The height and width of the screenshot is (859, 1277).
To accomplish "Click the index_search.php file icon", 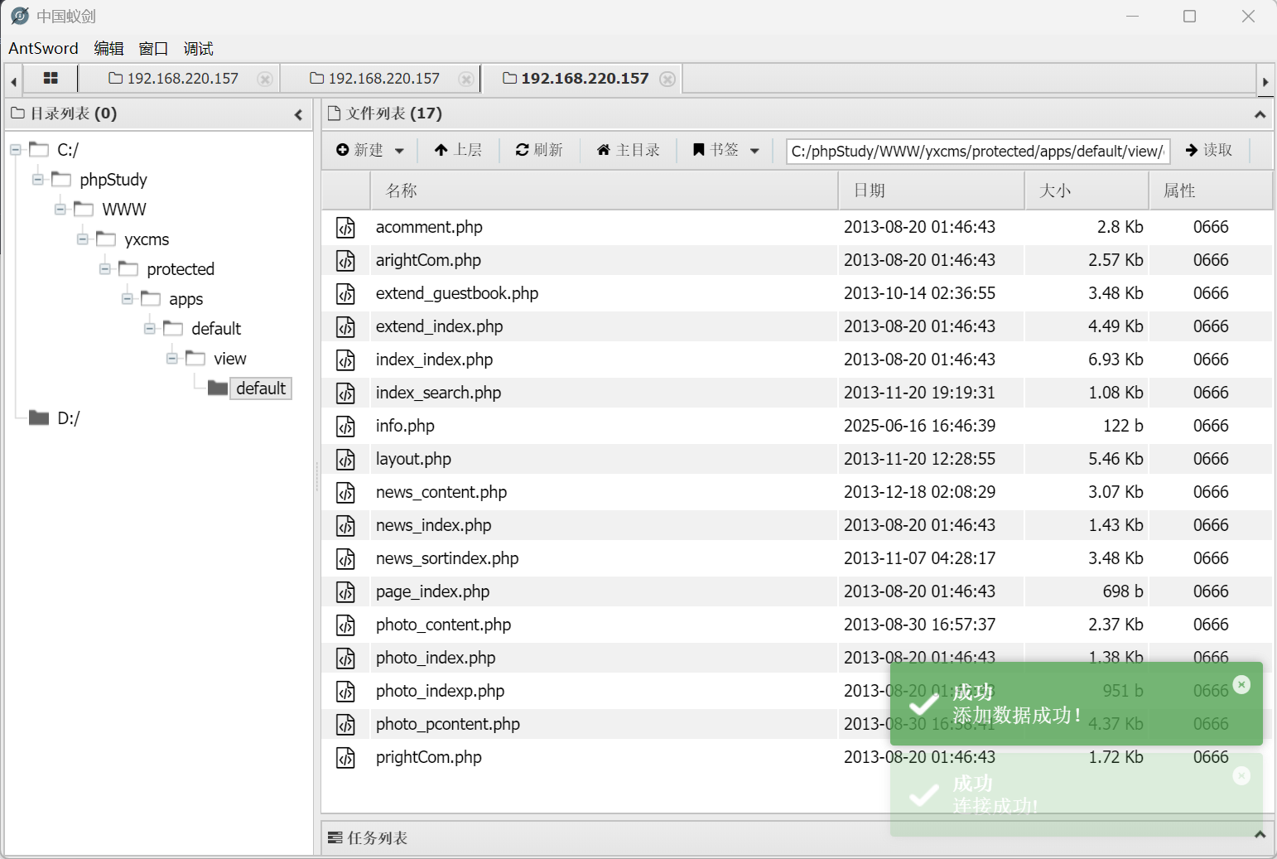I will (345, 393).
